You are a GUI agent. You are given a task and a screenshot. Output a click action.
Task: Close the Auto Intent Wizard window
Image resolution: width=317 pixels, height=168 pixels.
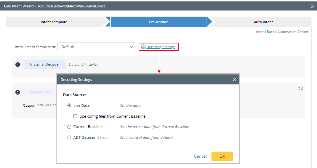pos(313,6)
